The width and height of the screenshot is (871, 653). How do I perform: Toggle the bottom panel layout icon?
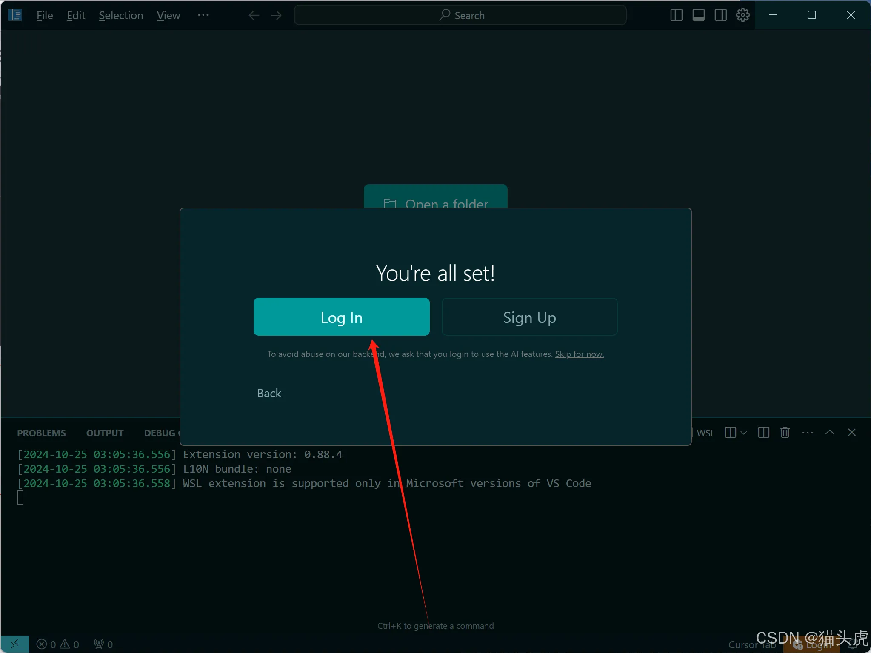[698, 15]
